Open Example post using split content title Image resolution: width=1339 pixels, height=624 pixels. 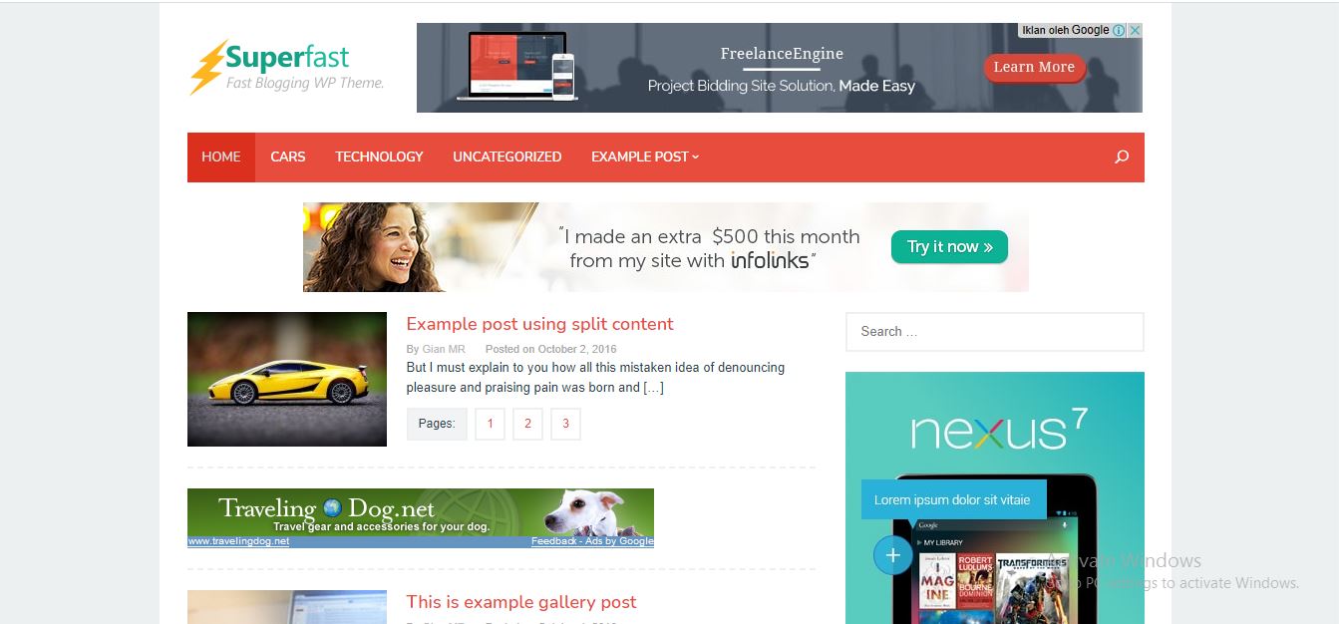pyautogui.click(x=539, y=324)
